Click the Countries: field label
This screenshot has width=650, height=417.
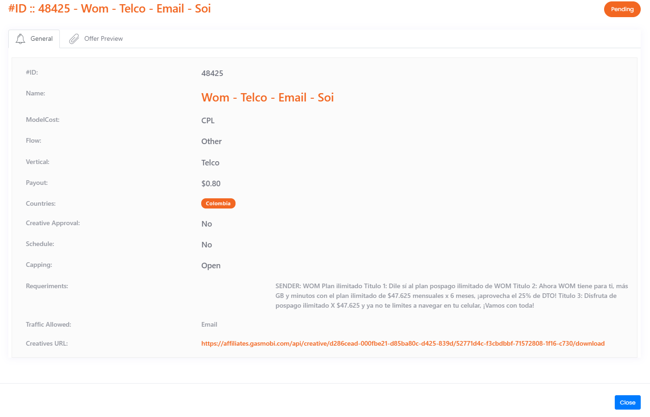coord(41,203)
